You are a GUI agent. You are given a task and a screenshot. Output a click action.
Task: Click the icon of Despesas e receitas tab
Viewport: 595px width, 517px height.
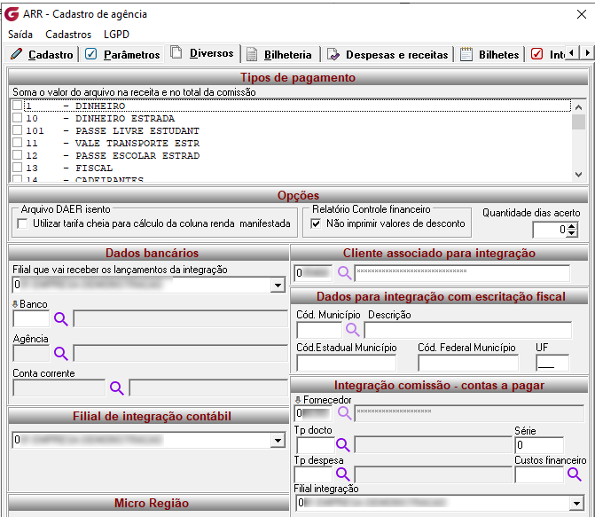pos(333,54)
